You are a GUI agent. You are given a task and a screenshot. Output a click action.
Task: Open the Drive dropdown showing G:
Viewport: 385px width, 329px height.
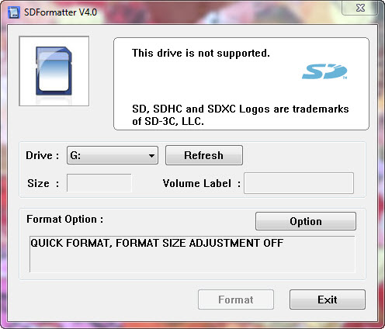pos(113,155)
